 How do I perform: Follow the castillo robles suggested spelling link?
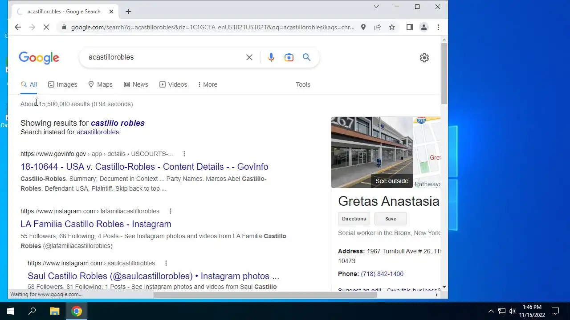[118, 123]
